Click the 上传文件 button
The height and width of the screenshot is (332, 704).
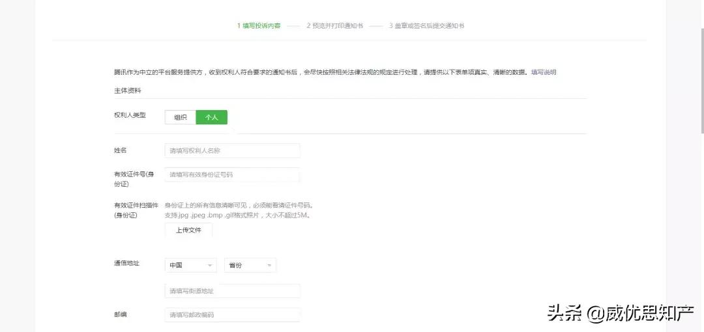188,230
